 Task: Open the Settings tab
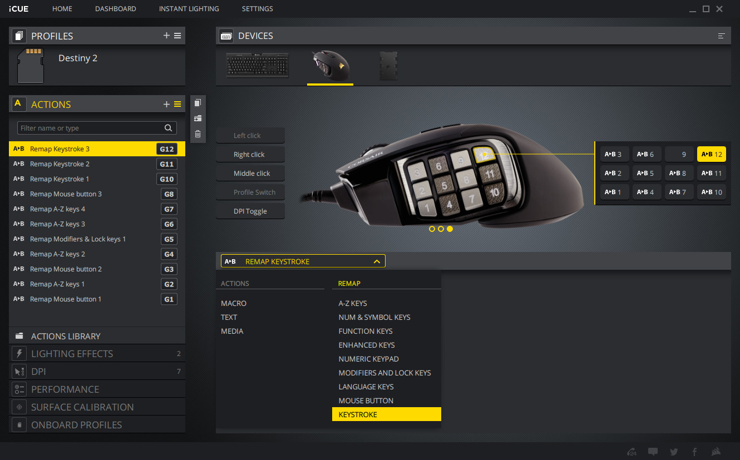(x=258, y=9)
